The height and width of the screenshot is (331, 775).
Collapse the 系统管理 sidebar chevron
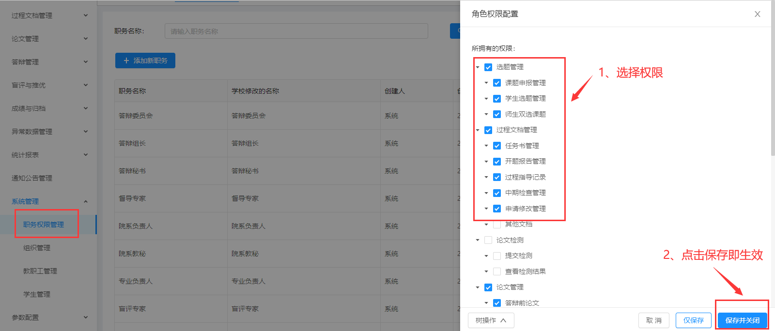point(86,201)
